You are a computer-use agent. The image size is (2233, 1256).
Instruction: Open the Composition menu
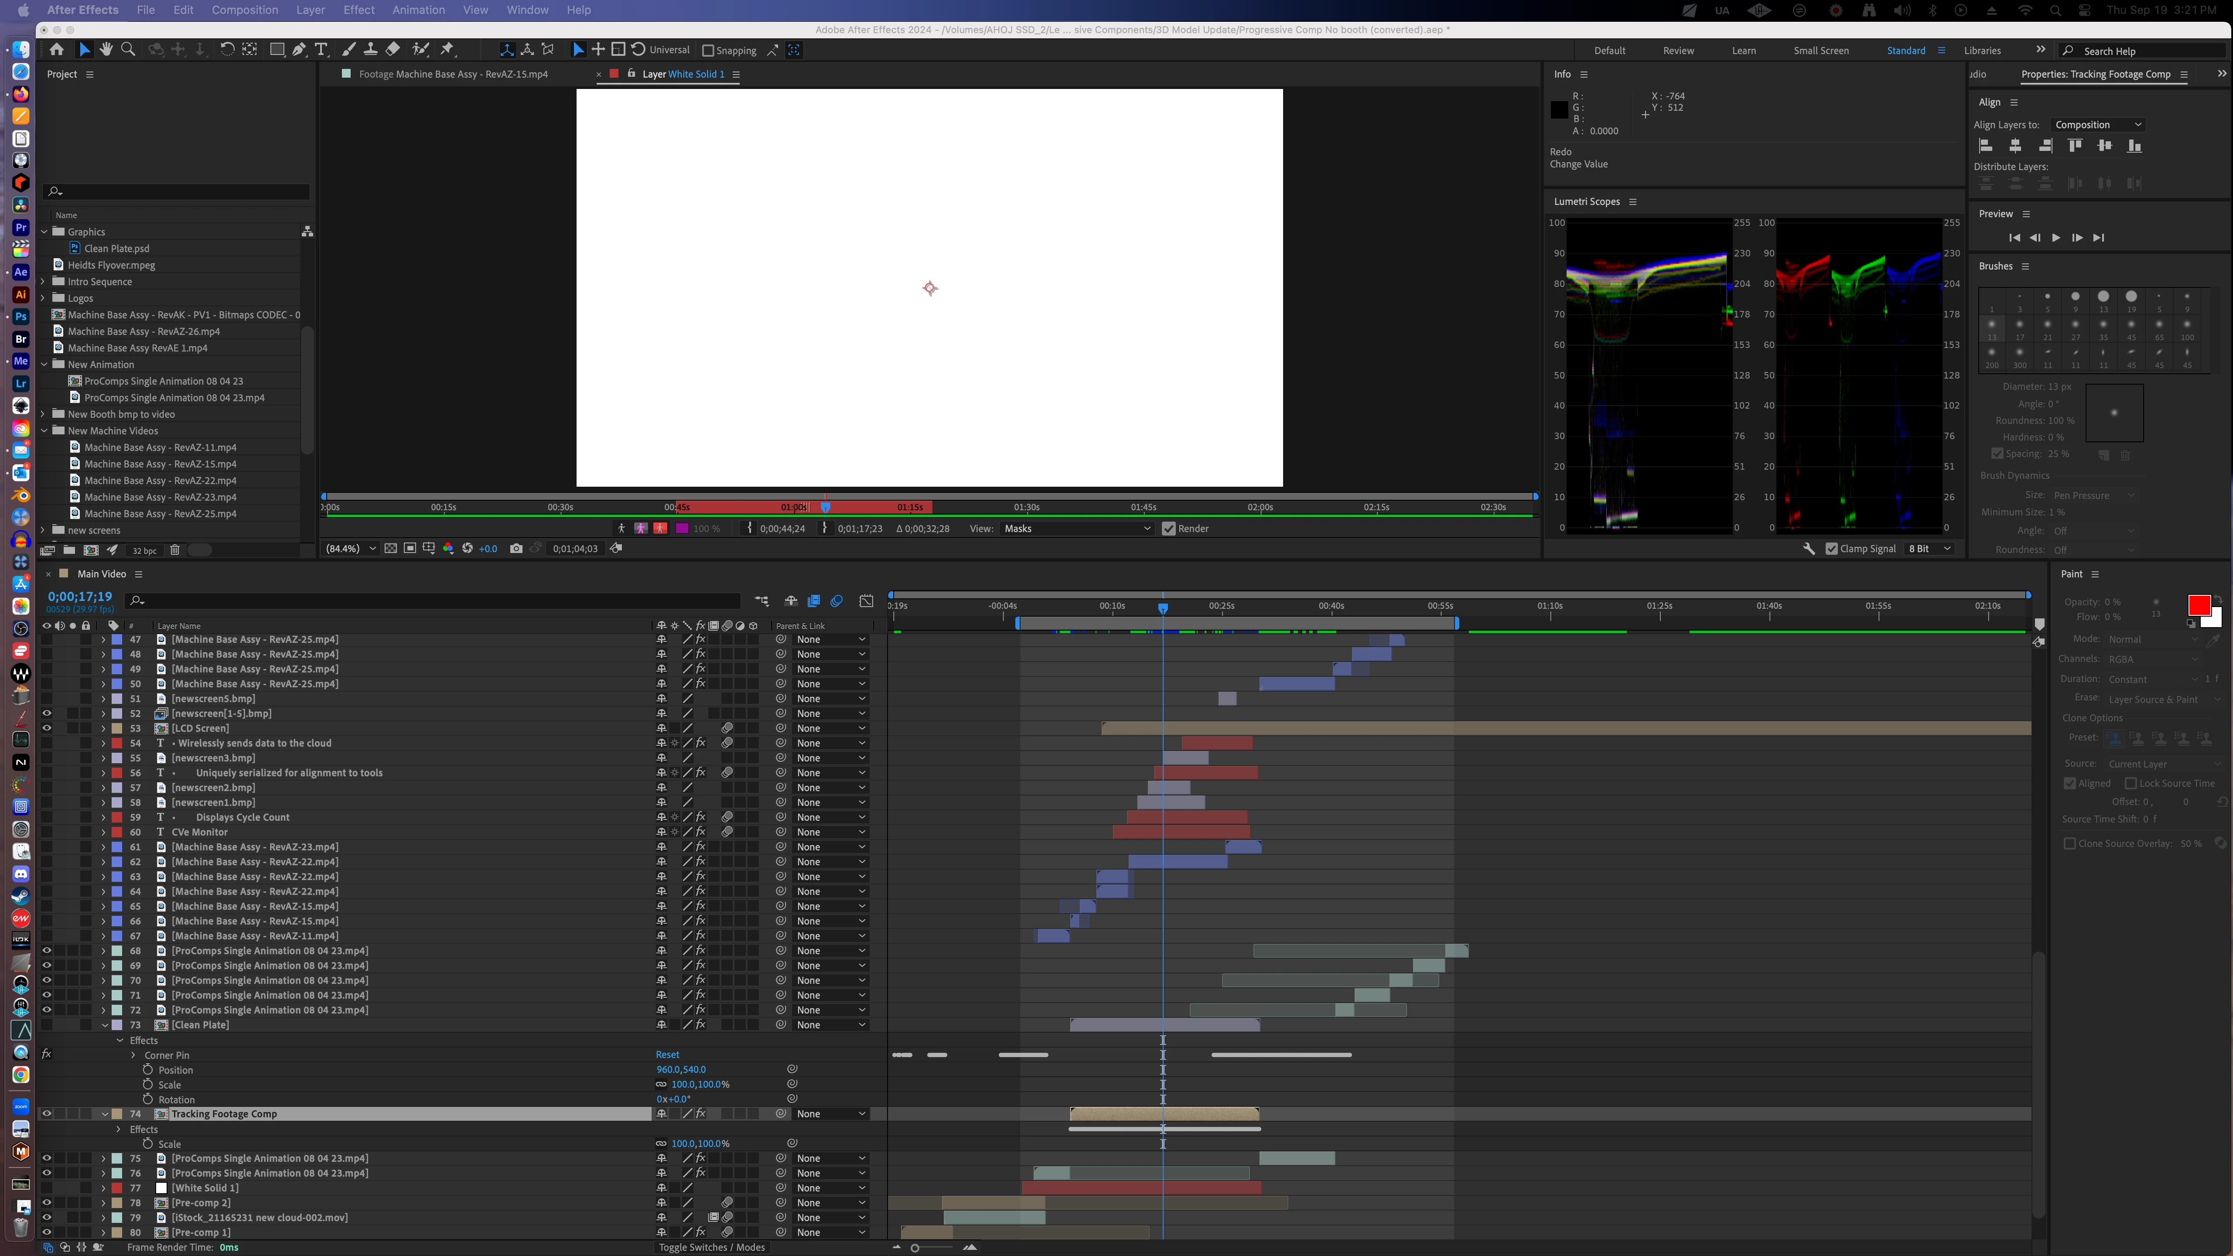[x=244, y=10]
